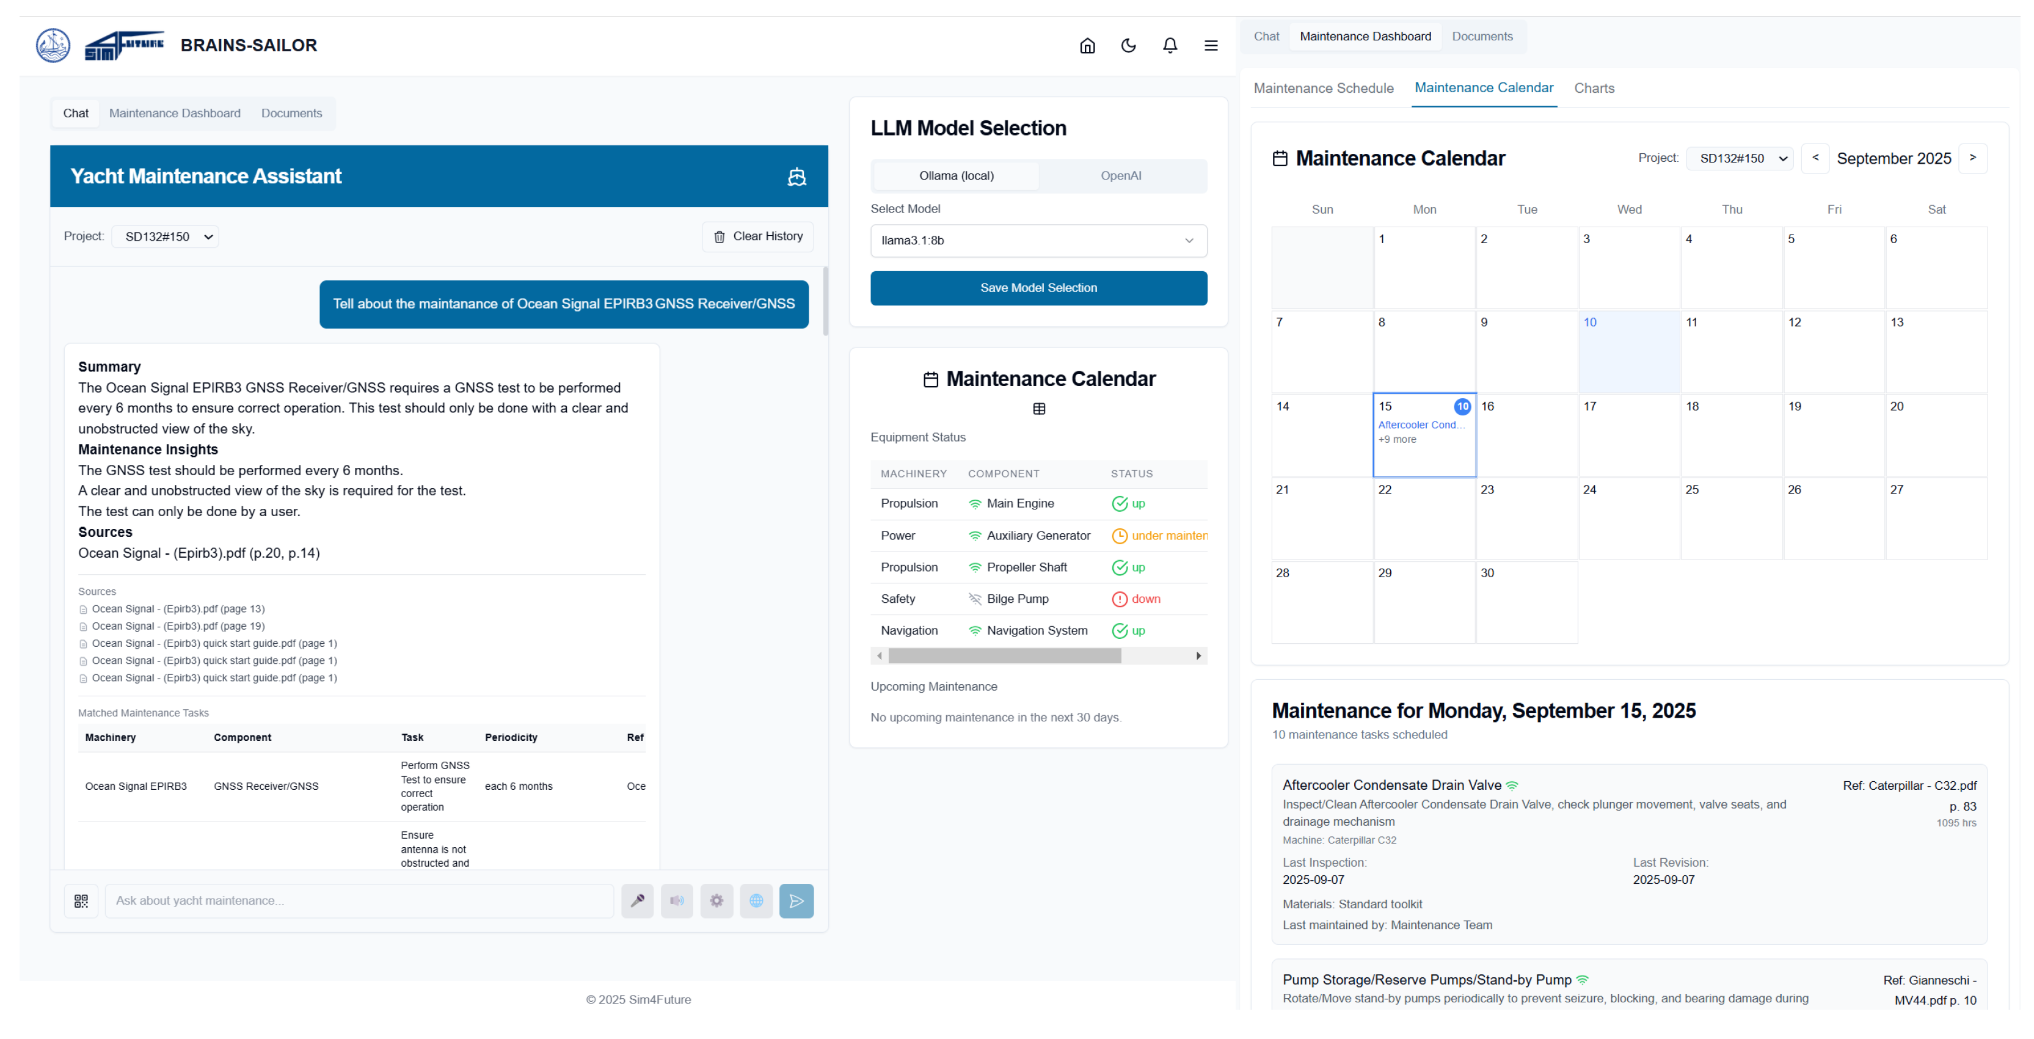
Task: Click the Ask about yacht maintenance field
Action: 359,901
